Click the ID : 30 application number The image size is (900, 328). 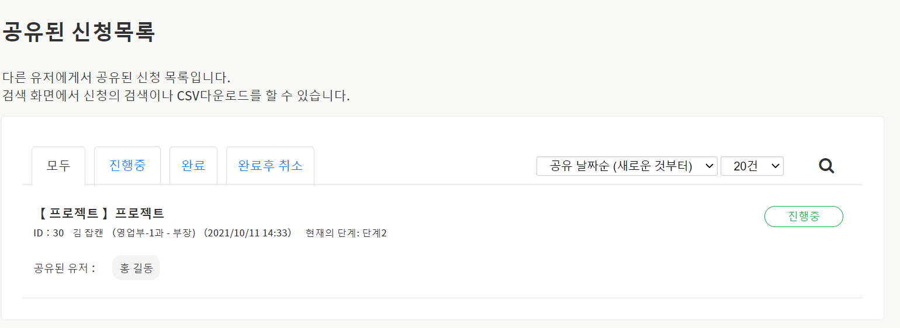[49, 233]
